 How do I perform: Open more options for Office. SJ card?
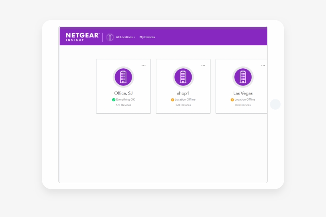click(x=144, y=65)
